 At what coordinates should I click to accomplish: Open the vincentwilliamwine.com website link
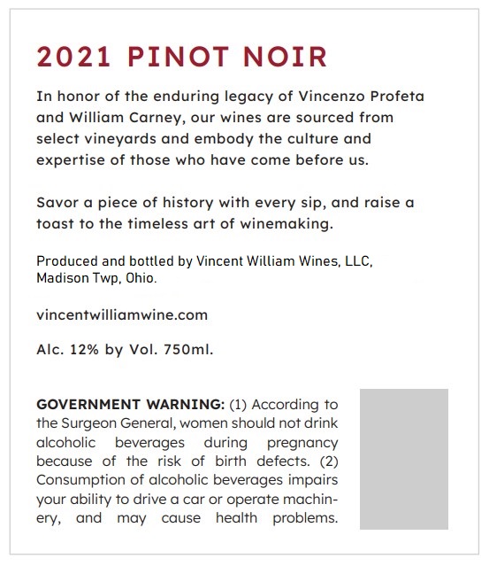[x=122, y=315]
